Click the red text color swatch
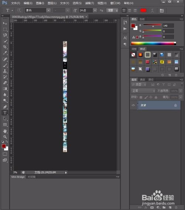This screenshot has width=185, height=210. click(144, 10)
